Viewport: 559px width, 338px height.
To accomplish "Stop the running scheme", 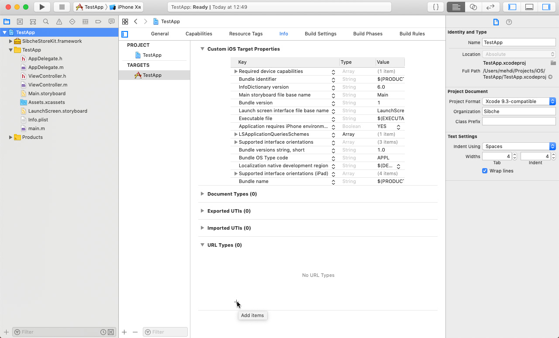I will coord(62,7).
